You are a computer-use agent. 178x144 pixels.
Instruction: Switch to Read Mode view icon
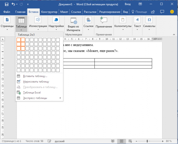113,141
